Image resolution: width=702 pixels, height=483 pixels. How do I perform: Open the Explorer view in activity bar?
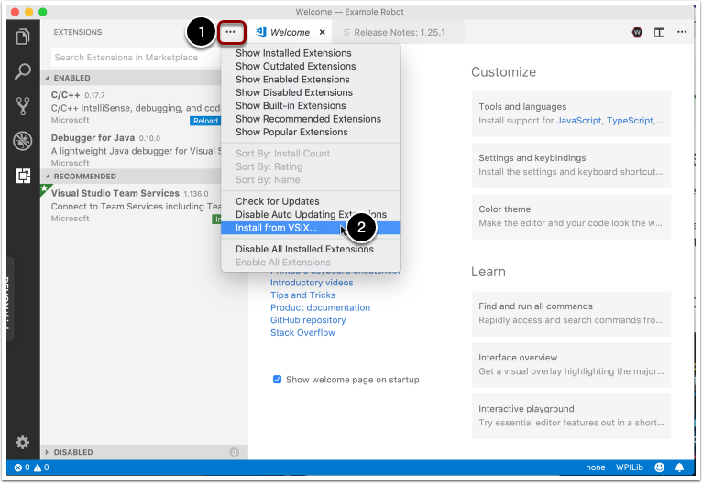click(23, 37)
